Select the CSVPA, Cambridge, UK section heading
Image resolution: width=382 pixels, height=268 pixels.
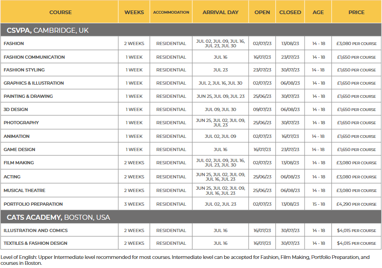tap(48, 30)
